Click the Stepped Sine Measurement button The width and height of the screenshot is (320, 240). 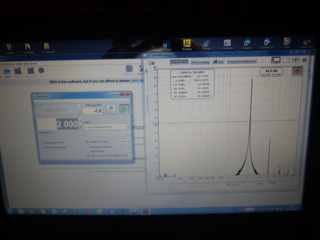(x=242, y=61)
